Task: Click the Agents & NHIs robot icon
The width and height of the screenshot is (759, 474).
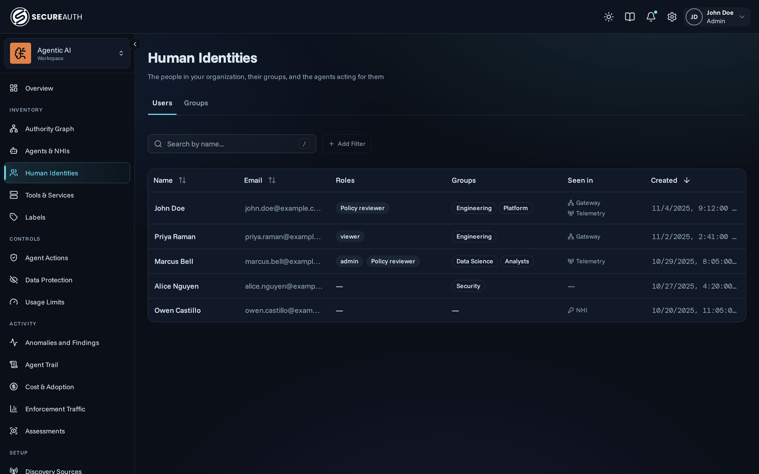Action: tap(14, 151)
